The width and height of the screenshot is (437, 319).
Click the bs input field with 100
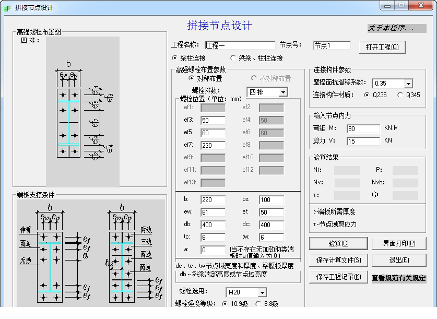pyautogui.click(x=271, y=200)
